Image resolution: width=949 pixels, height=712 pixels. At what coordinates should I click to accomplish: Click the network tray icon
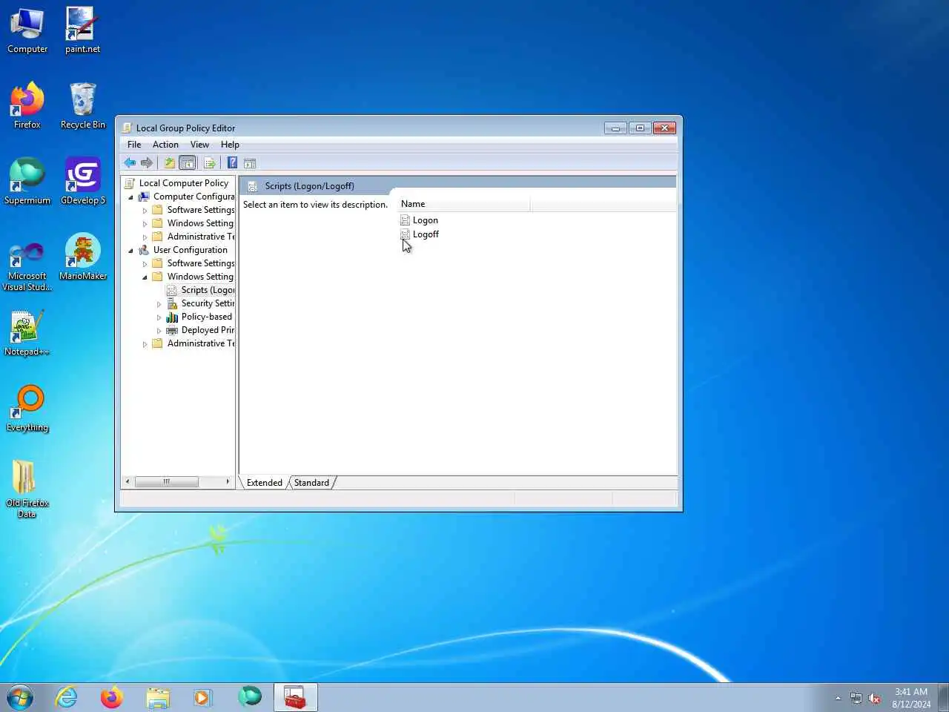pos(856,698)
